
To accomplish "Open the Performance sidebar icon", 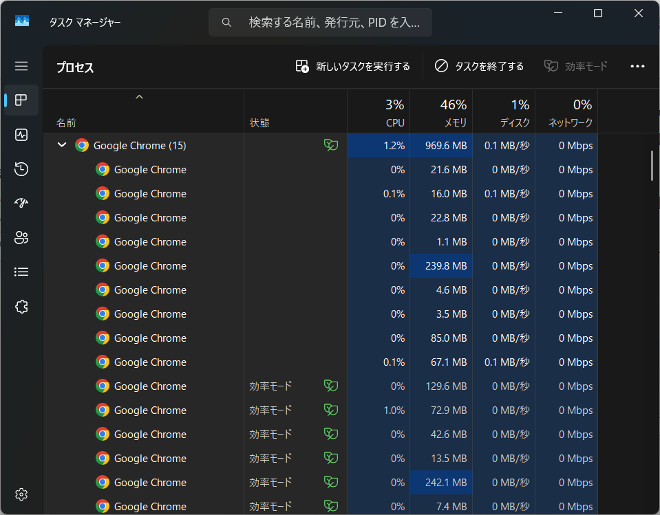I will [x=21, y=135].
